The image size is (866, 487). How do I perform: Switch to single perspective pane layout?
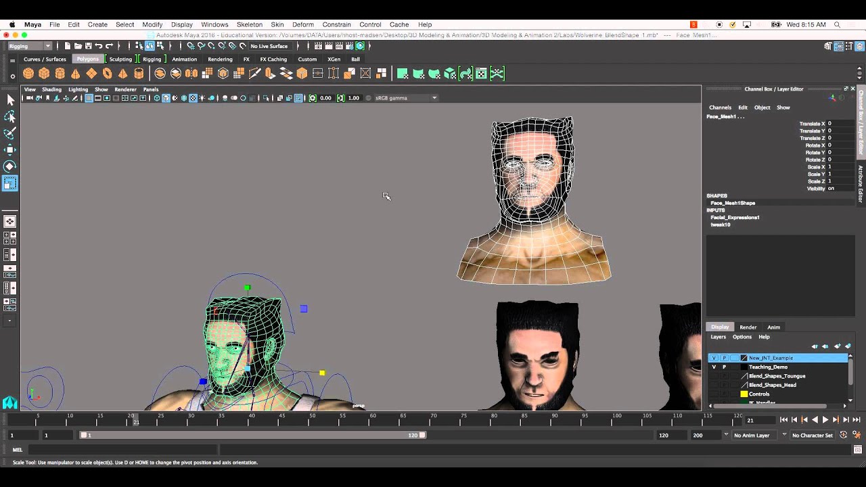[x=10, y=221]
